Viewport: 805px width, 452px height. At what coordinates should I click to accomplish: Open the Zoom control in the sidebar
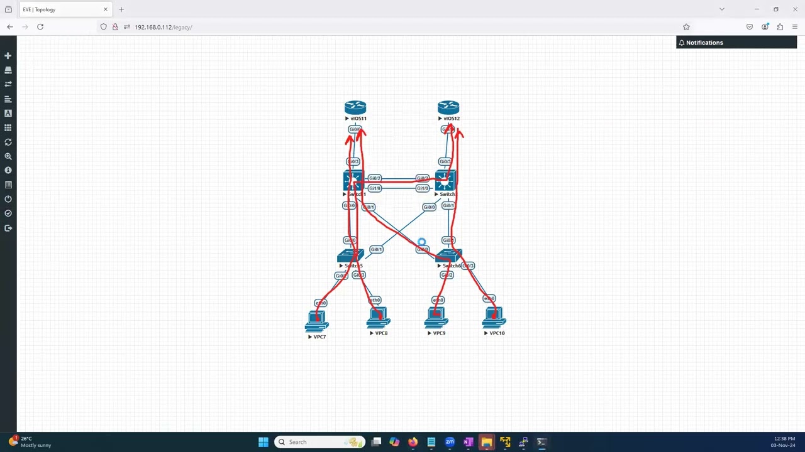tap(8, 156)
